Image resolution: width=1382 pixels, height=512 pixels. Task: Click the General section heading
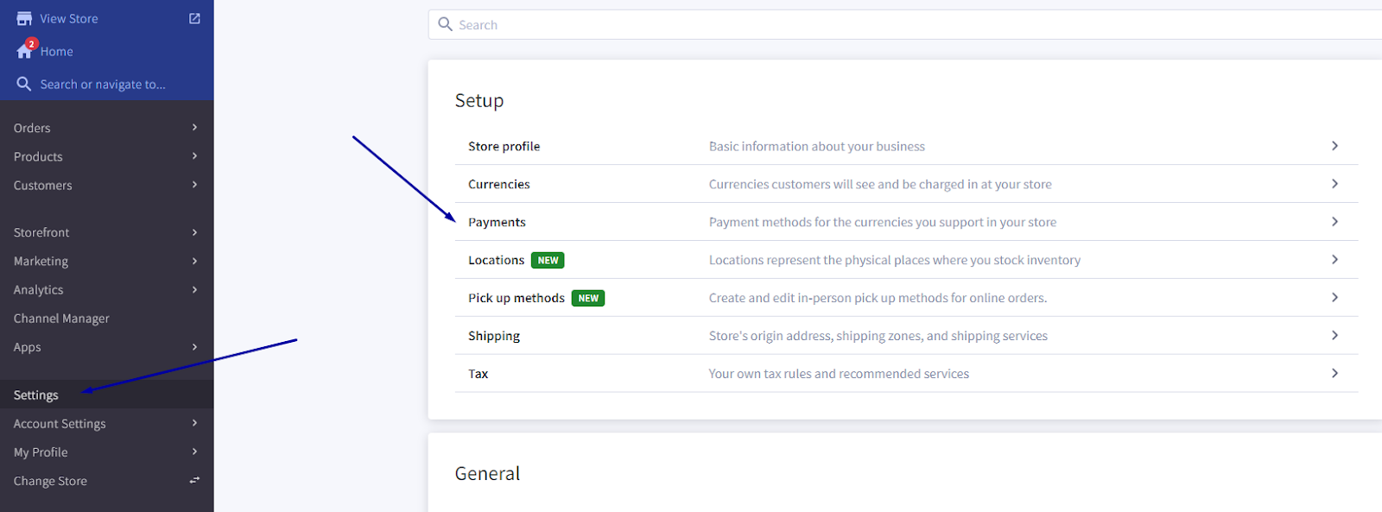(x=487, y=473)
